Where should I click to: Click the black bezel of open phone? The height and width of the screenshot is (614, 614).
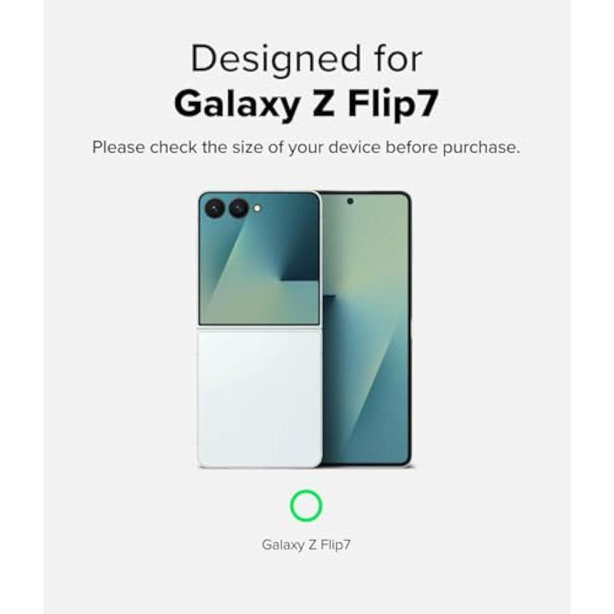tap(409, 329)
